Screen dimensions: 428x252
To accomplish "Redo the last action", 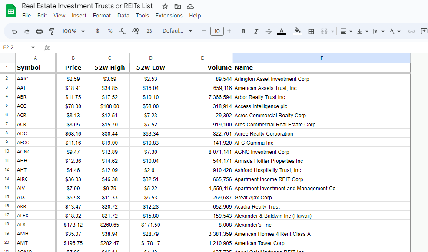I will tap(27, 31).
